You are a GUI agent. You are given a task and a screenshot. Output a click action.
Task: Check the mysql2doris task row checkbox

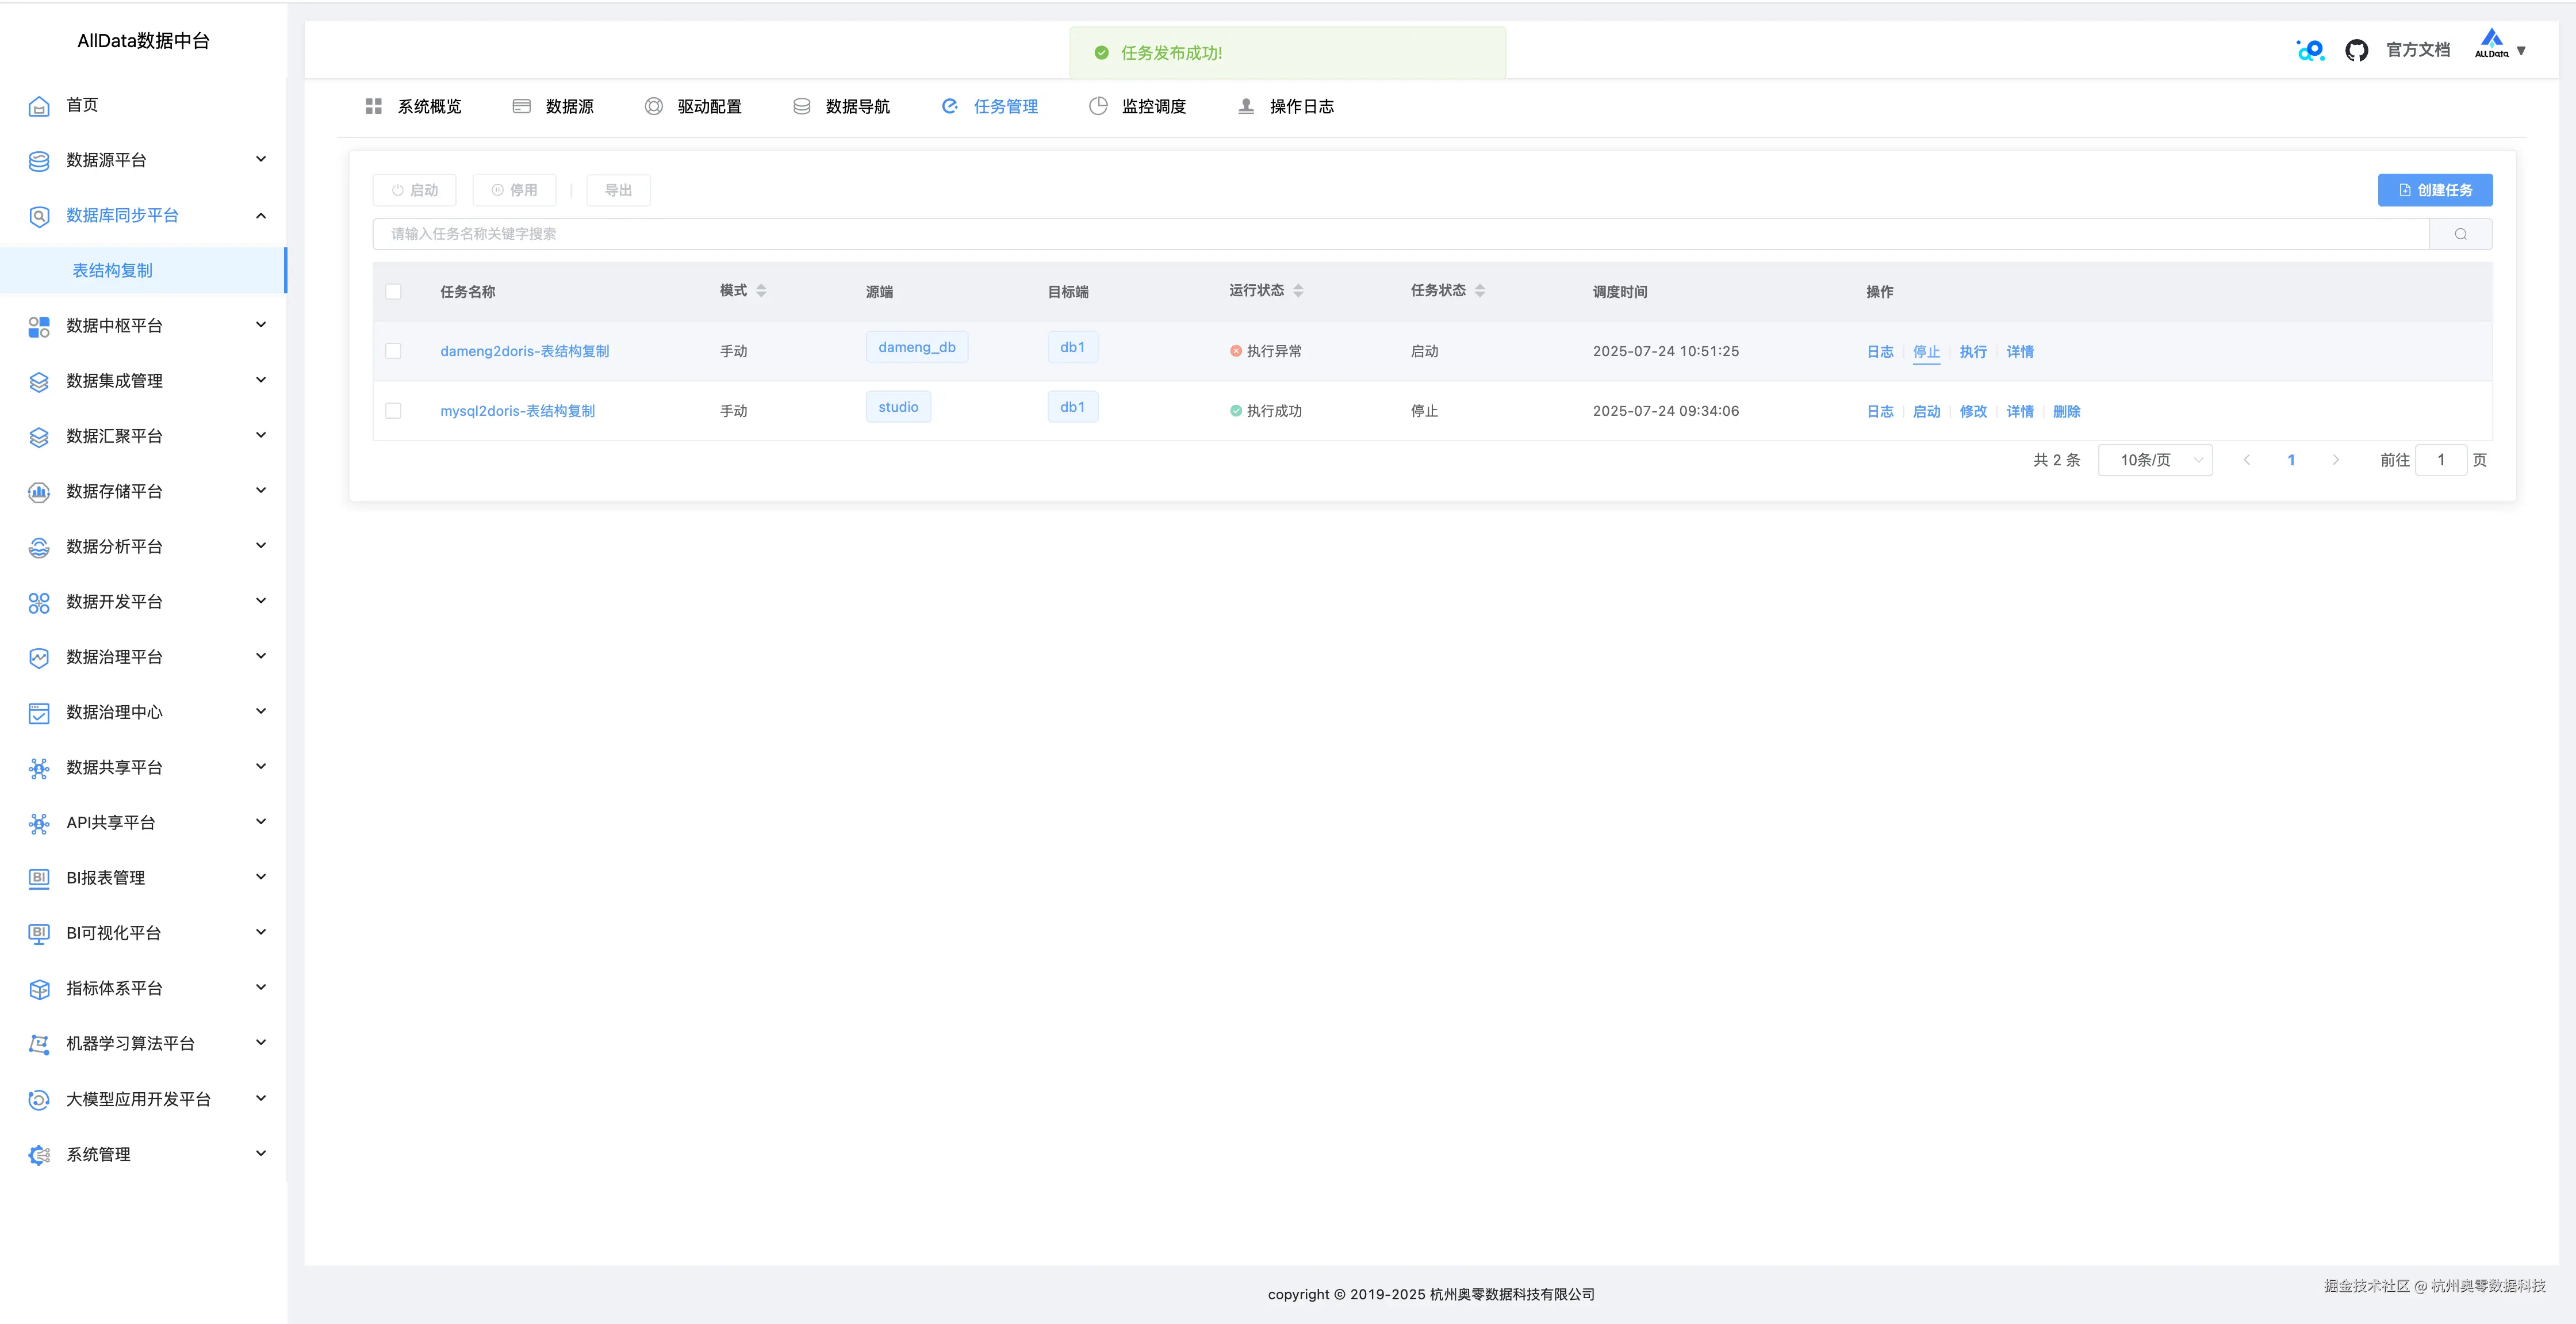click(393, 411)
